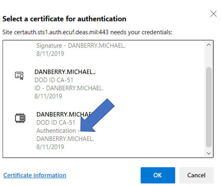Select the smart card chip certificate icon
Screen dimensions: 221x186
(20, 118)
